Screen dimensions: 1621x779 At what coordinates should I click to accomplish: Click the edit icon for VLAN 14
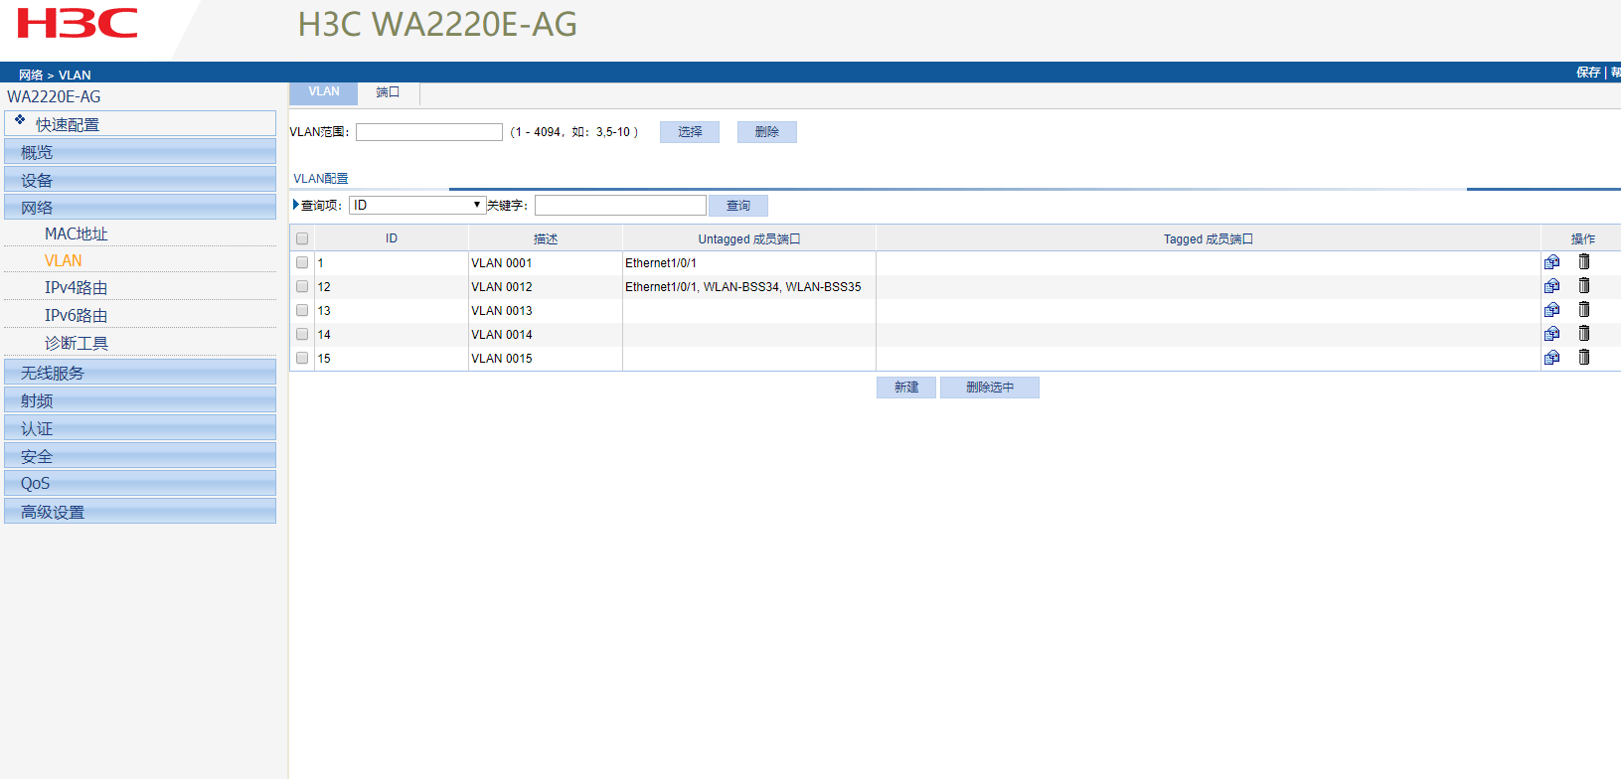click(x=1551, y=334)
